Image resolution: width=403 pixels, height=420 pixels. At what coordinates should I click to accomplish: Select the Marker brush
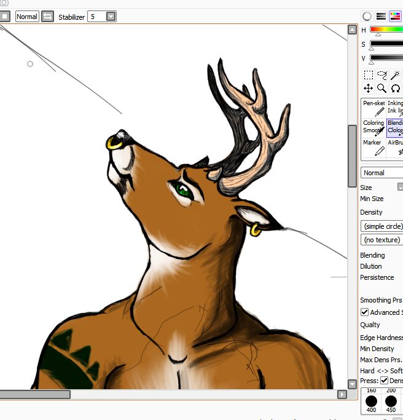click(x=373, y=147)
